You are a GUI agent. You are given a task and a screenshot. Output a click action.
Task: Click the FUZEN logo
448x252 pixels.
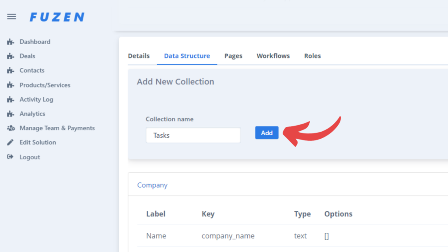[x=57, y=17]
